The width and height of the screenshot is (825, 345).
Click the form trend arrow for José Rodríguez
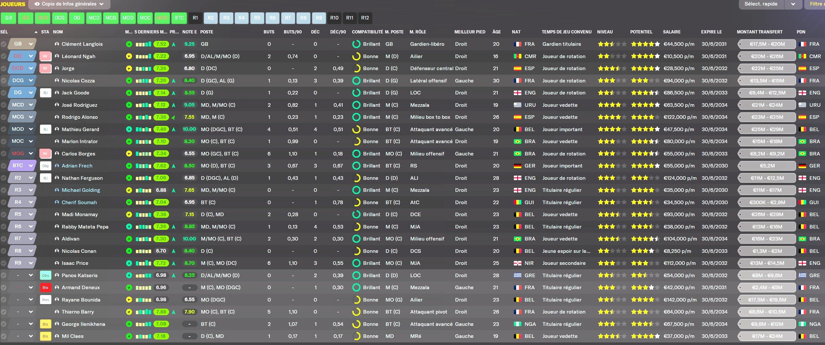click(174, 105)
